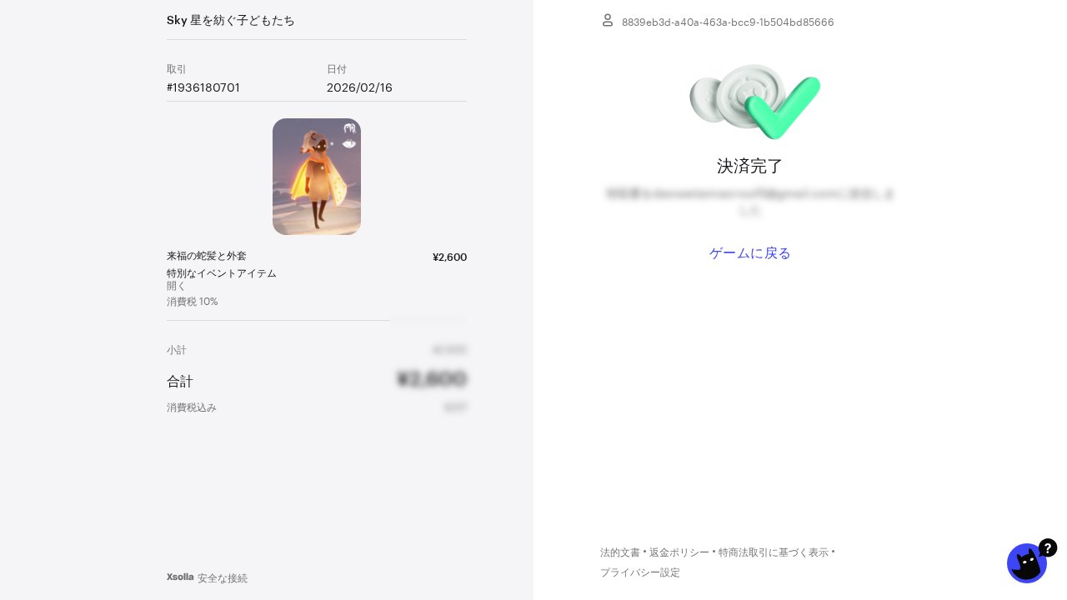
Task: Click the 決済完了 heading
Action: tap(750, 166)
